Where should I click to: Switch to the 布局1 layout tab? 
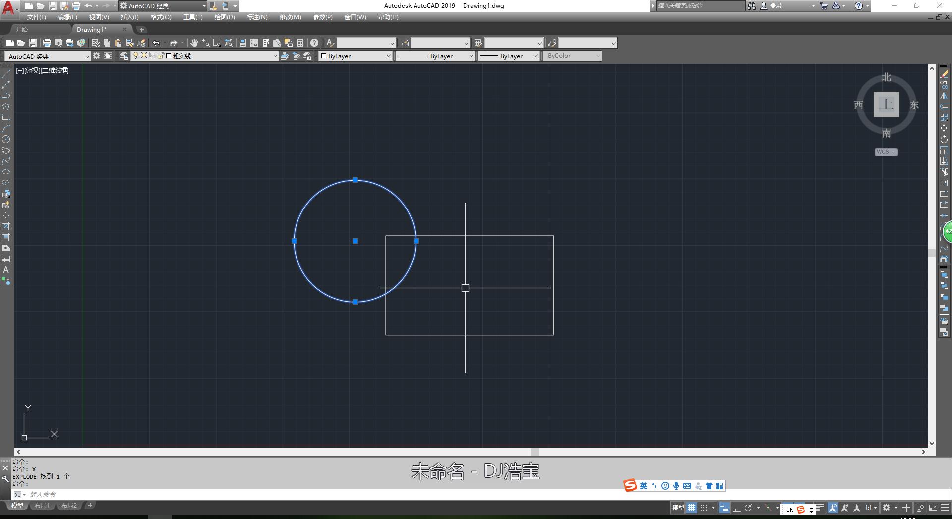pyautogui.click(x=42, y=506)
